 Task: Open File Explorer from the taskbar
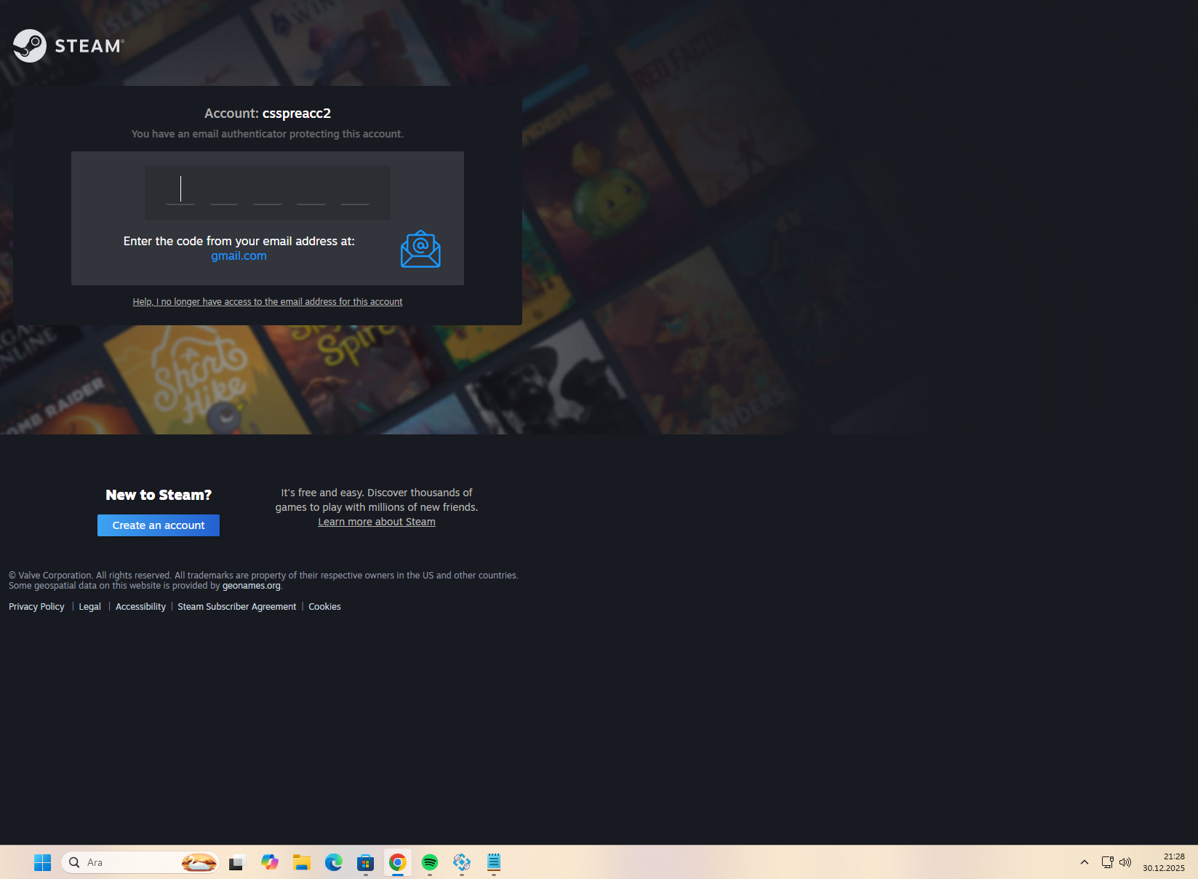coord(302,862)
